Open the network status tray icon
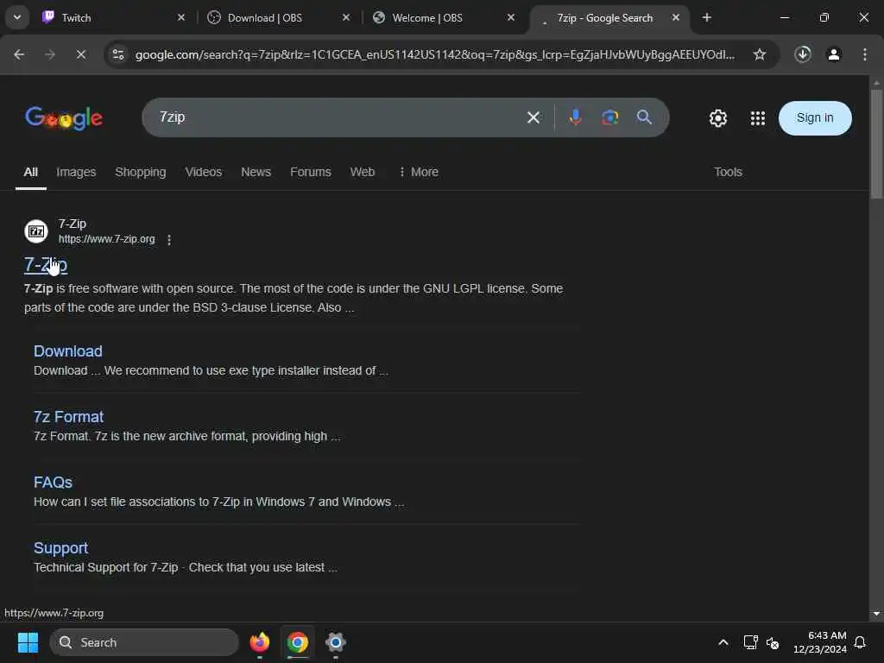 tap(750, 642)
